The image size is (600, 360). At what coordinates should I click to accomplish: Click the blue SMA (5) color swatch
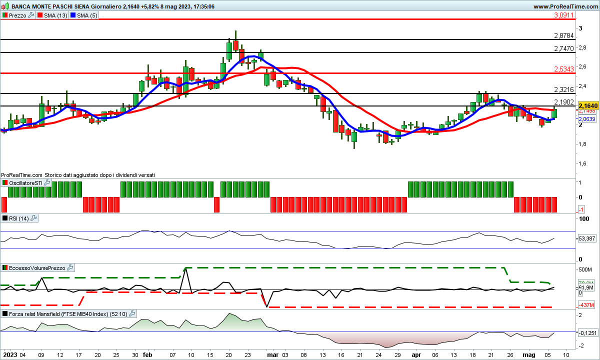(x=72, y=15)
